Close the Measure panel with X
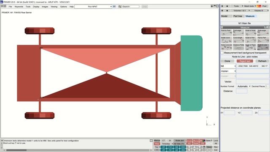This screenshot has height=152, width=270. pos(268,27)
